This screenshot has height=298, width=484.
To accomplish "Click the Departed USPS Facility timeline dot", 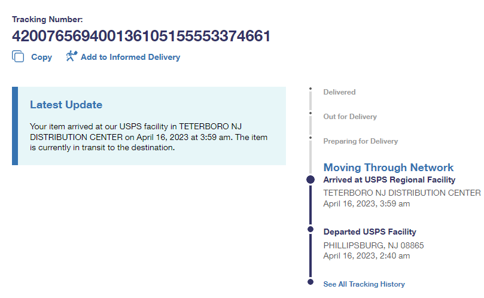I will 311,229.
